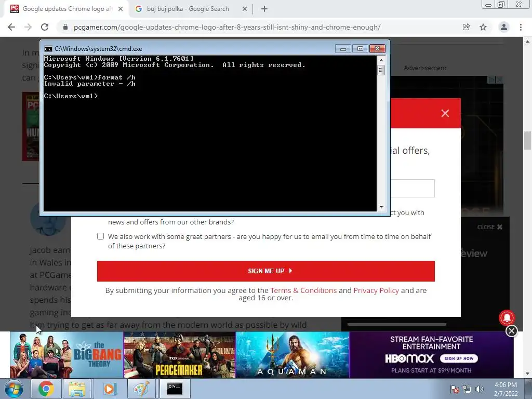This screenshot has width=532, height=399.
Task: Click the red notification bell icon
Action: pyautogui.click(x=507, y=317)
